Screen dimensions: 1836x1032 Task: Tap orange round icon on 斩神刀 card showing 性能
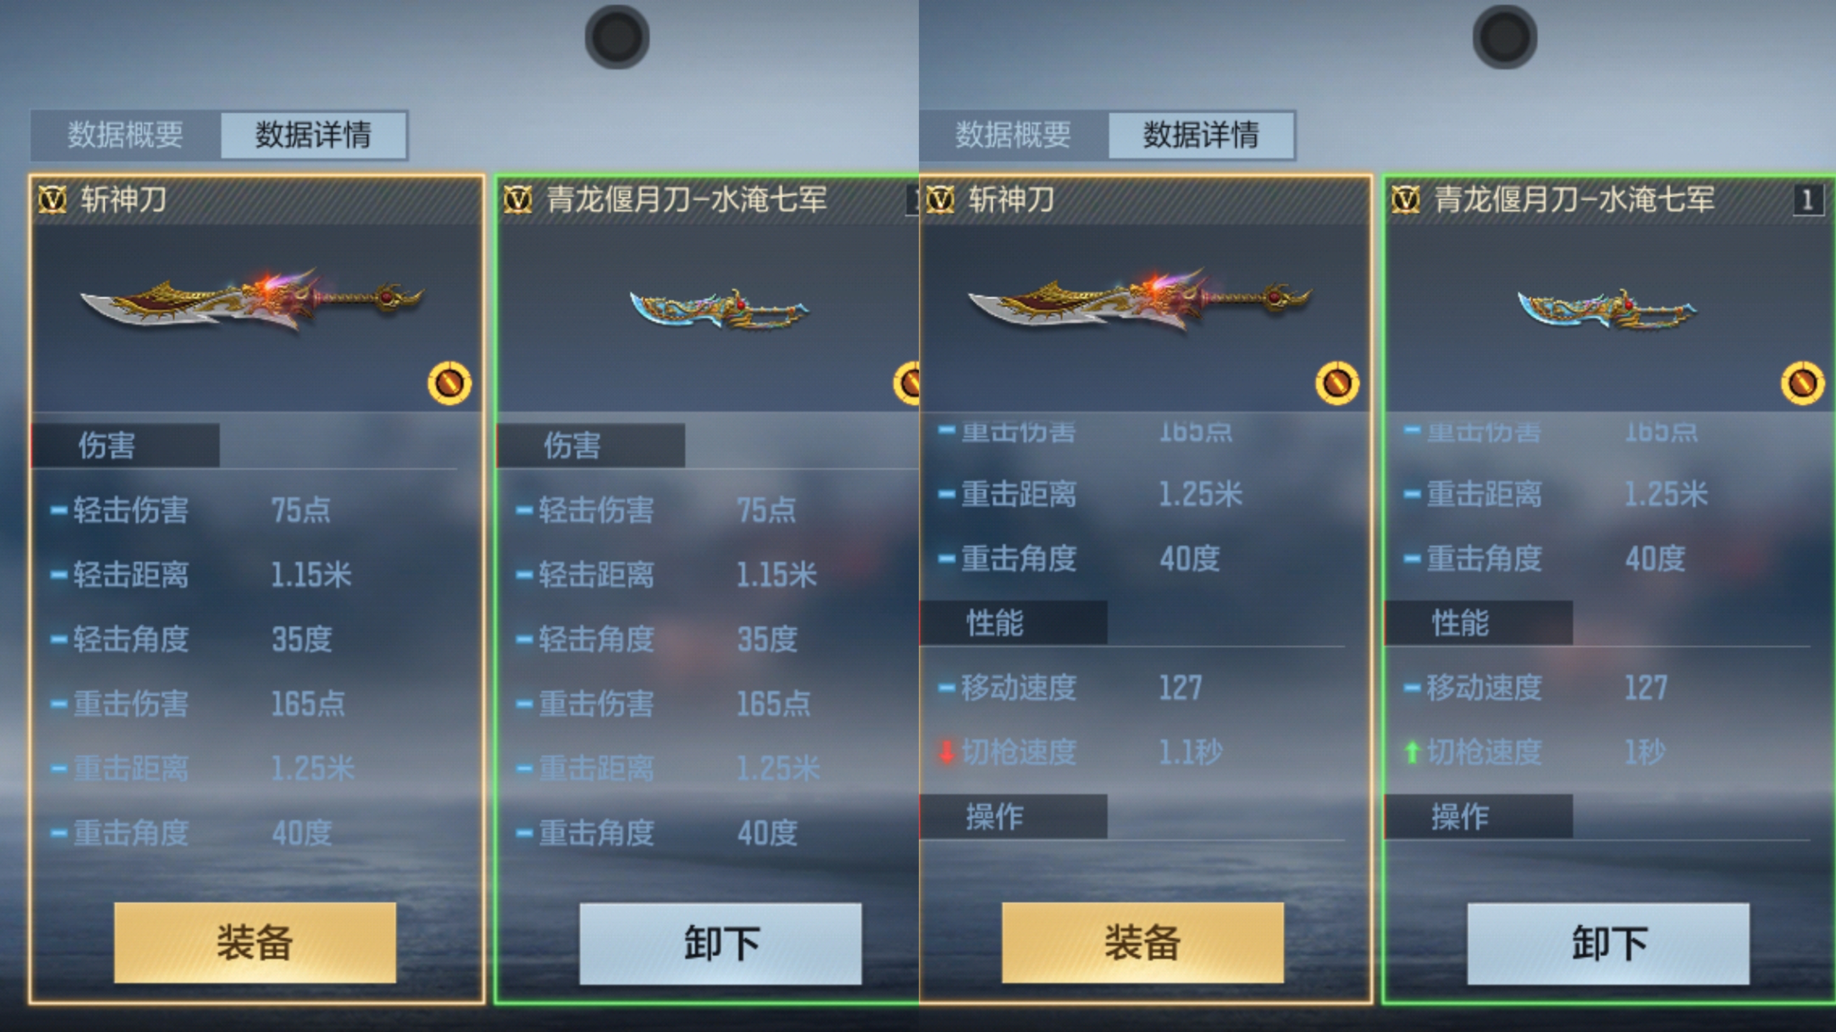(x=1337, y=383)
